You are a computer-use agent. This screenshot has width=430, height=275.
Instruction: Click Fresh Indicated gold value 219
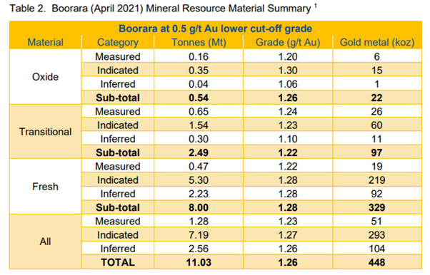(377, 180)
